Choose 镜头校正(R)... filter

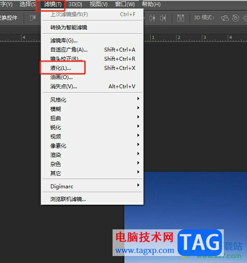[x=92, y=59]
